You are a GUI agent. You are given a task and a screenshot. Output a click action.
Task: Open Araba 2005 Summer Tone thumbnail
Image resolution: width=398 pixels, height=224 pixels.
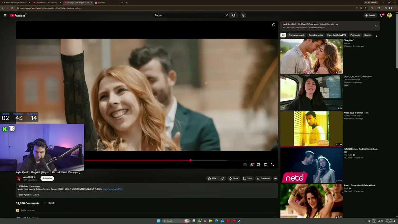tap(311, 129)
